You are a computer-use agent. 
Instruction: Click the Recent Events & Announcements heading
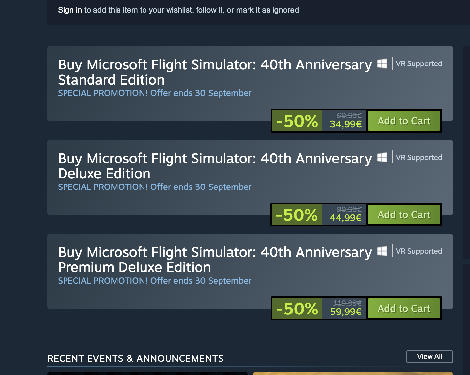(x=135, y=358)
